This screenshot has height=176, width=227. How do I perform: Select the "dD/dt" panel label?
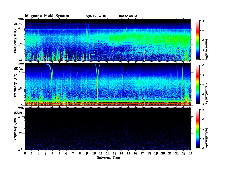pos(18,68)
